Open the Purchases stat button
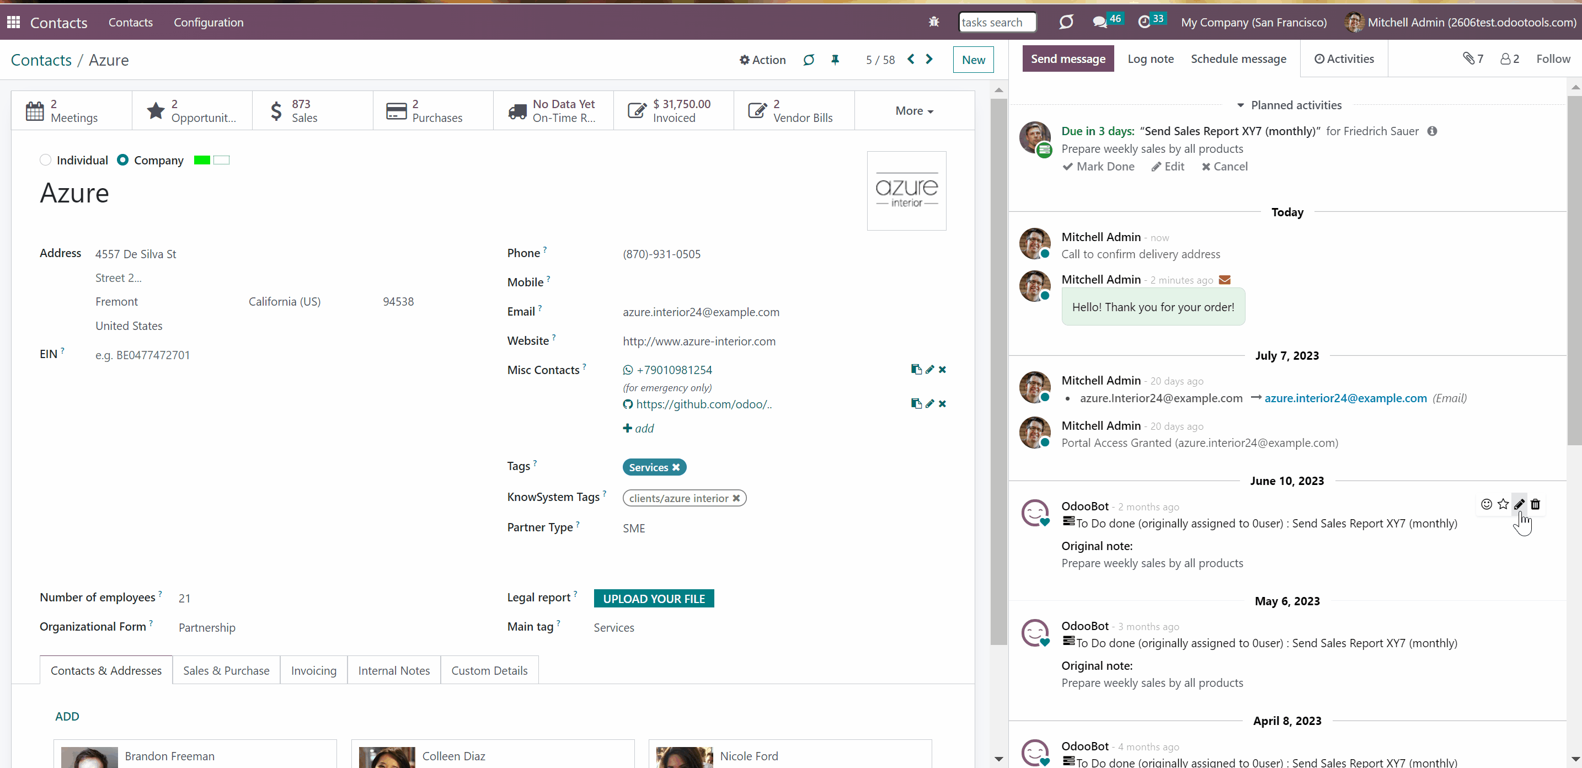The image size is (1582, 768). (x=433, y=110)
